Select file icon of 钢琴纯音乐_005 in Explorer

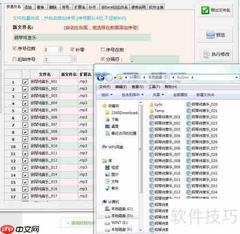[x=152, y=142]
